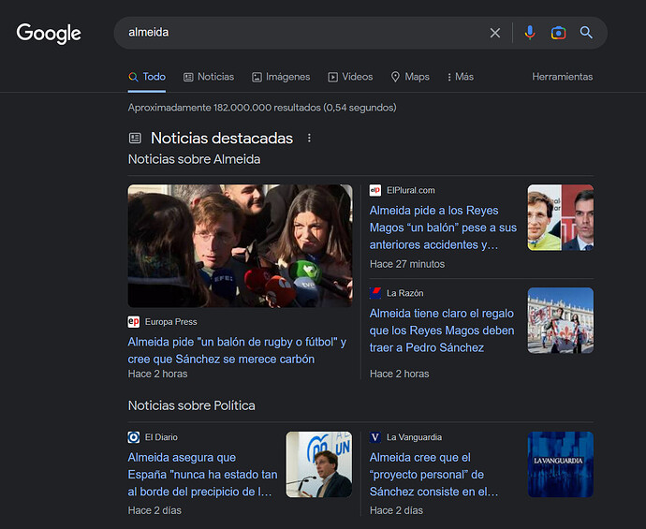Open the El Diario borde del precipicio article
646x529 pixels.
(203, 475)
